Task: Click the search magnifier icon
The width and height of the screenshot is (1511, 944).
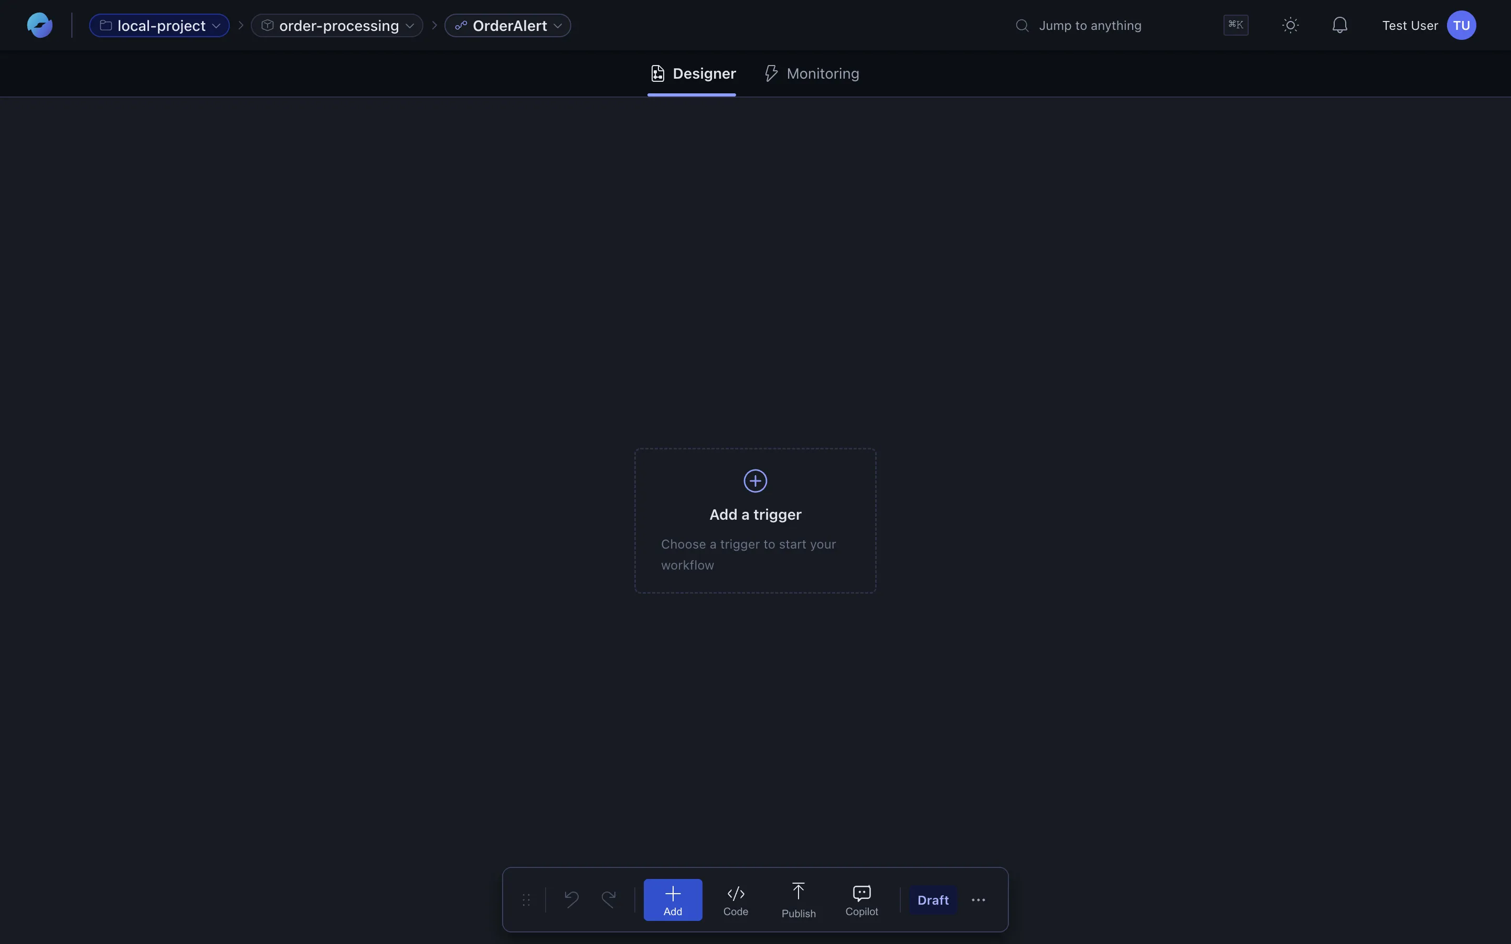Action: [x=1022, y=26]
